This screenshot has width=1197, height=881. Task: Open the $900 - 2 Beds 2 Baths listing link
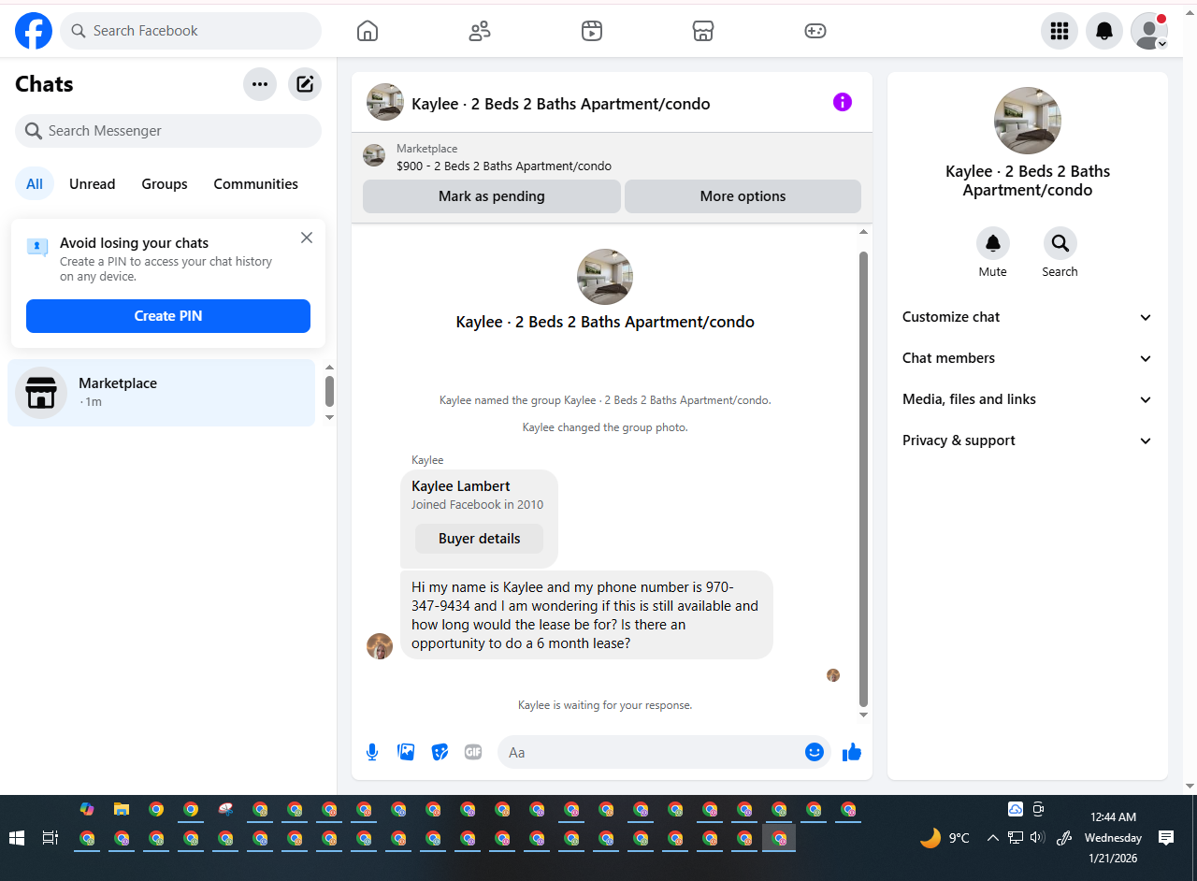point(504,166)
